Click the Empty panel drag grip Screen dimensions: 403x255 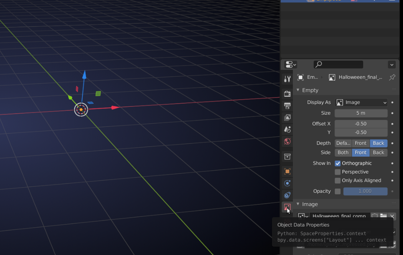point(394,90)
